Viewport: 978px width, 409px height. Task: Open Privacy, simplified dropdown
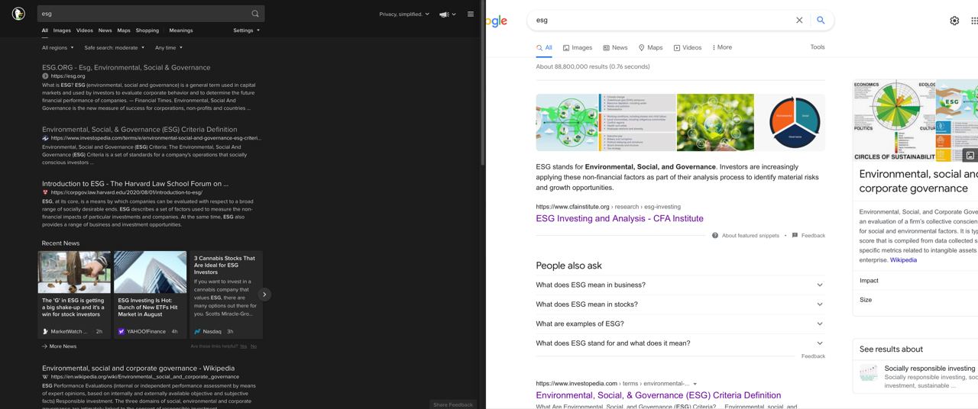click(x=404, y=14)
